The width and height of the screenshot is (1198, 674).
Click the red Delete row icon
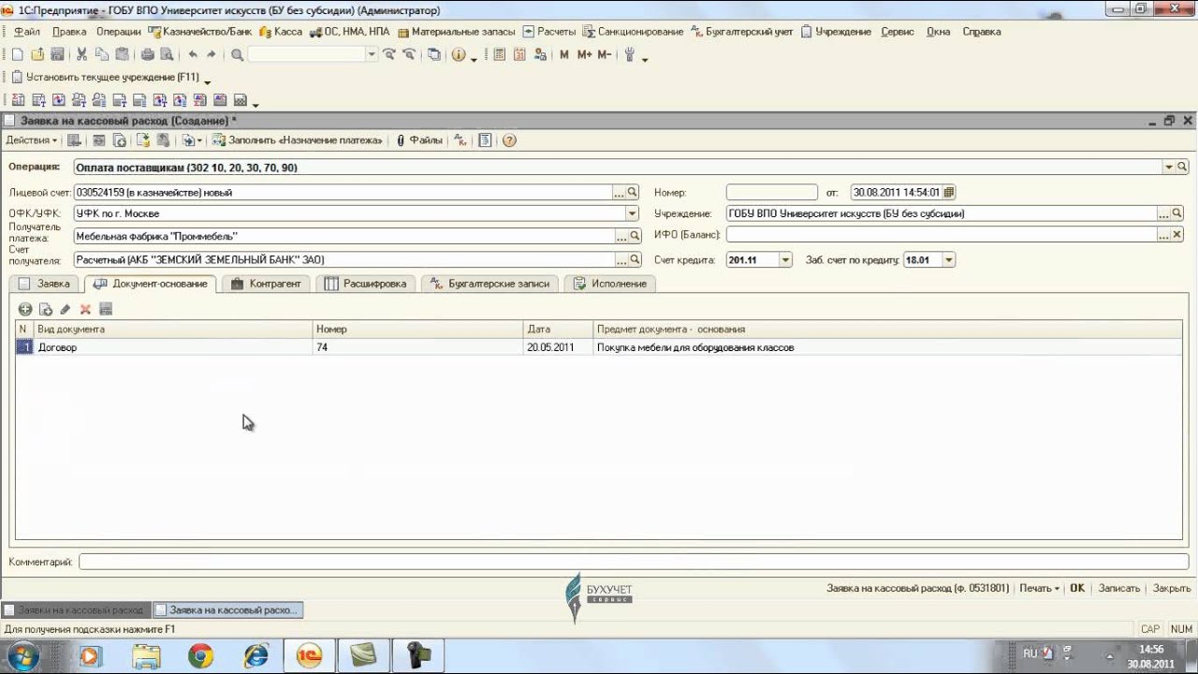coord(85,309)
